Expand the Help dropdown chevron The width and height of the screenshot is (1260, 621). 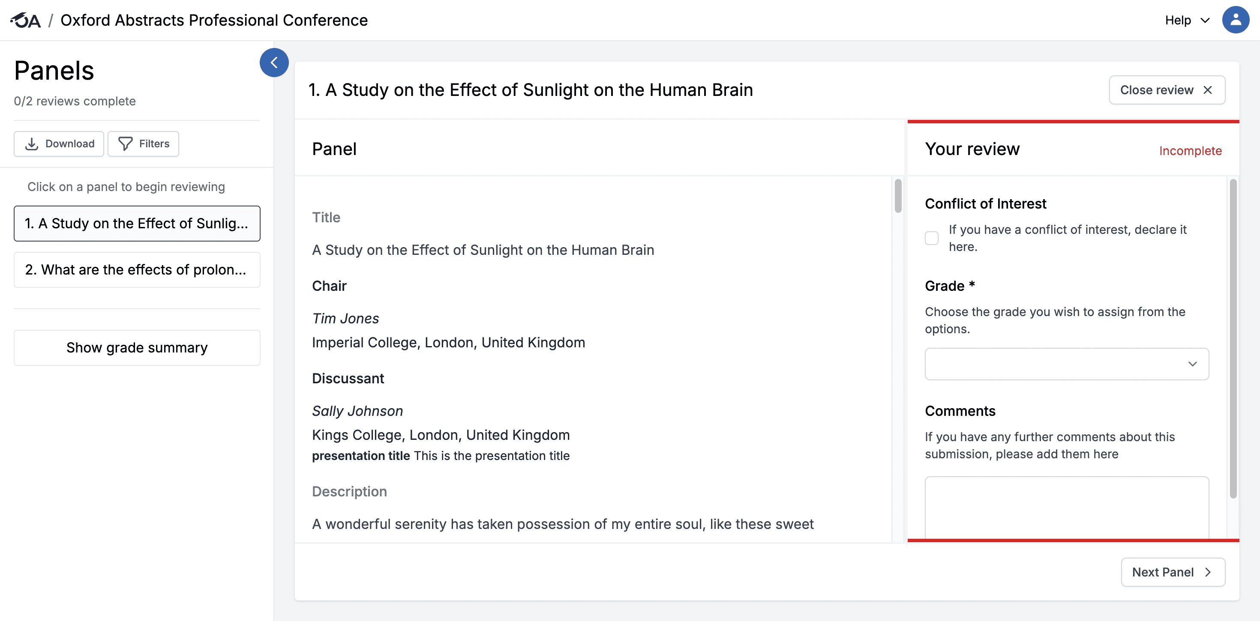[x=1205, y=21]
